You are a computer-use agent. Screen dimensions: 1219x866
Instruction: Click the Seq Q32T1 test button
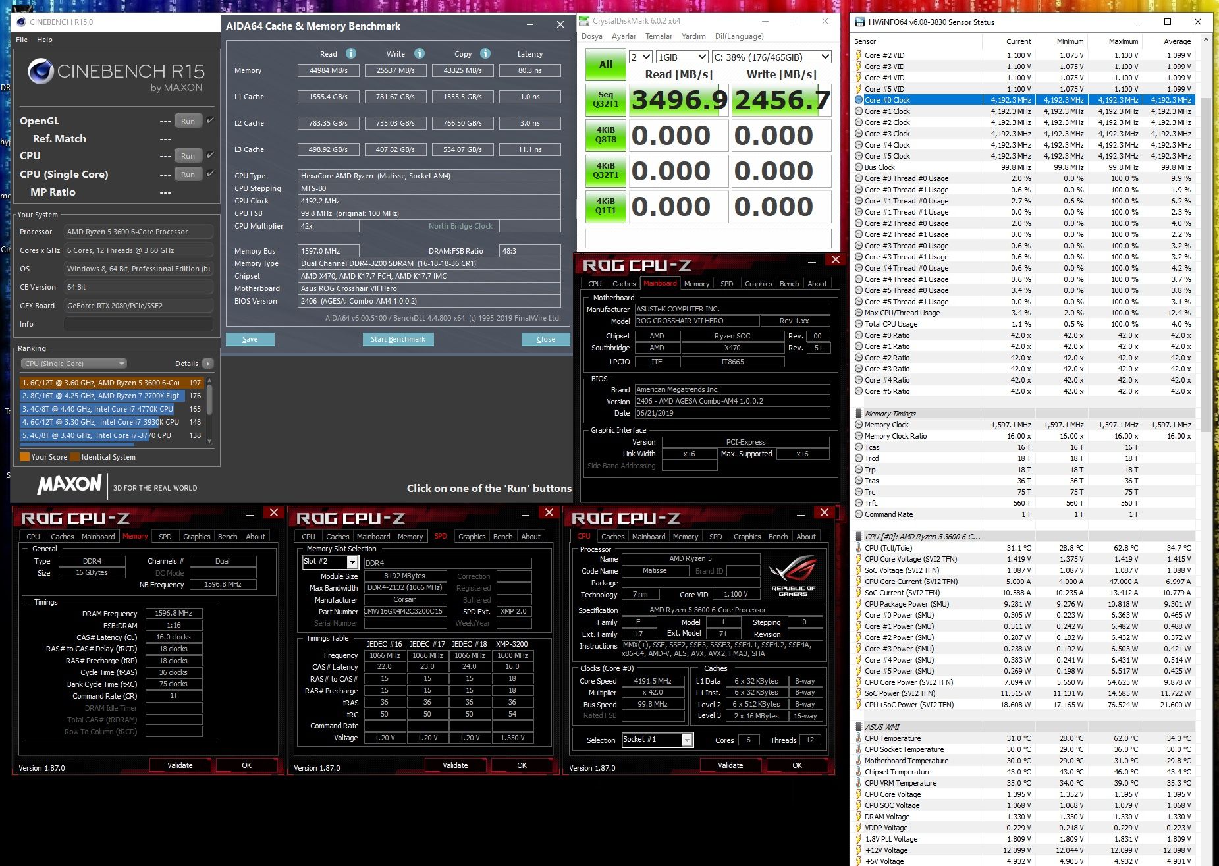606,99
